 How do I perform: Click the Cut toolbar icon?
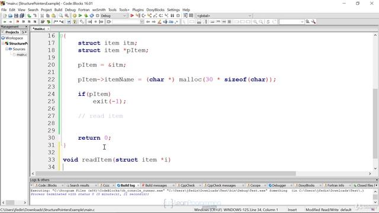click(42, 16)
